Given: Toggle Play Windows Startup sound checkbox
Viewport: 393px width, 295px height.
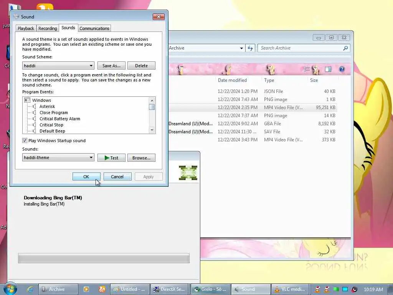Looking at the screenshot, I should point(25,141).
